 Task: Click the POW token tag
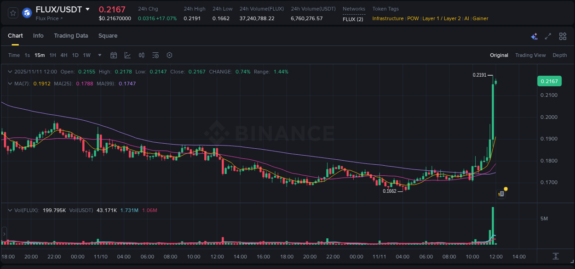(413, 18)
